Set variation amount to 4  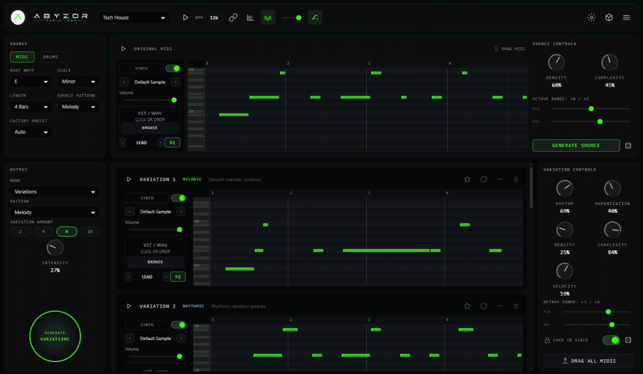click(x=43, y=232)
